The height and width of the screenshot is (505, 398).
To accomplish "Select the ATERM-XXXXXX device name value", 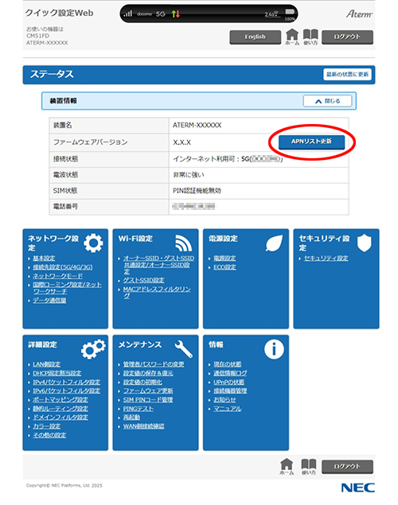I will coord(197,126).
